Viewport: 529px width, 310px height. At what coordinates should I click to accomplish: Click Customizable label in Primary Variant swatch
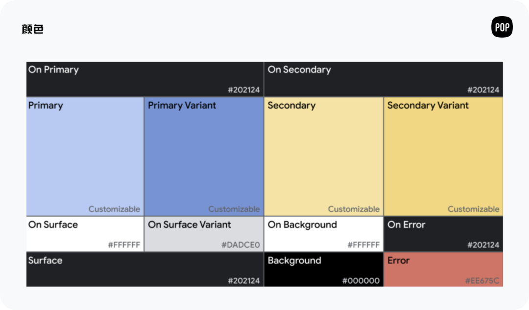(234, 209)
